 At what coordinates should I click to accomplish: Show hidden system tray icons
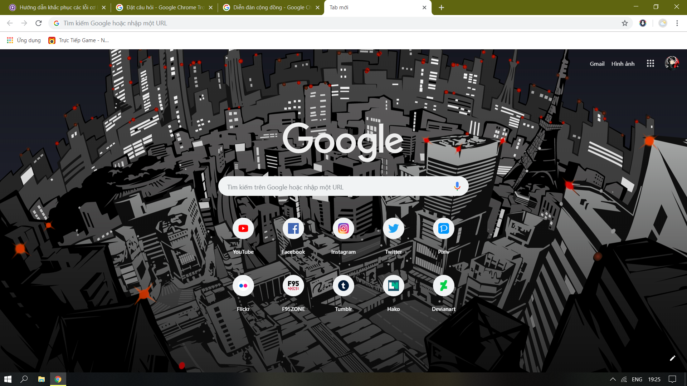click(613, 379)
